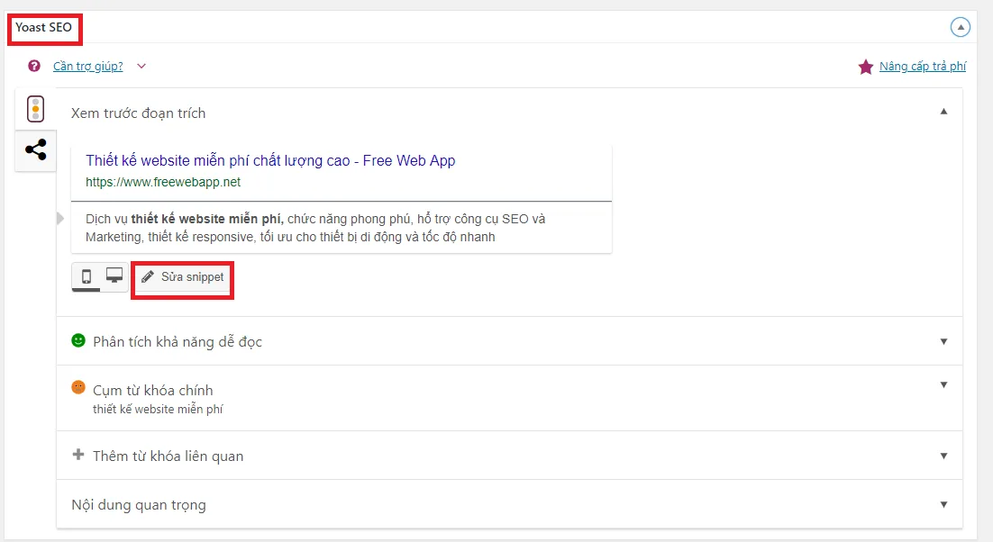This screenshot has width=993, height=542.
Task: Open 'Thêm từ khóa liên quan' section
Action: click(x=509, y=456)
